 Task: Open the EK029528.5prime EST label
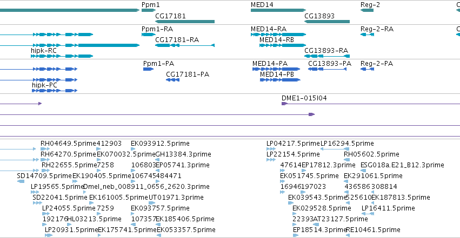pos(322,208)
